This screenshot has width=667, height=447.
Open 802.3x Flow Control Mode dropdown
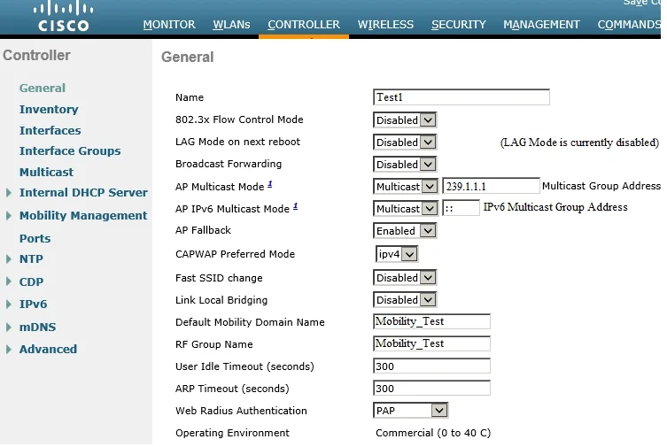click(x=405, y=120)
